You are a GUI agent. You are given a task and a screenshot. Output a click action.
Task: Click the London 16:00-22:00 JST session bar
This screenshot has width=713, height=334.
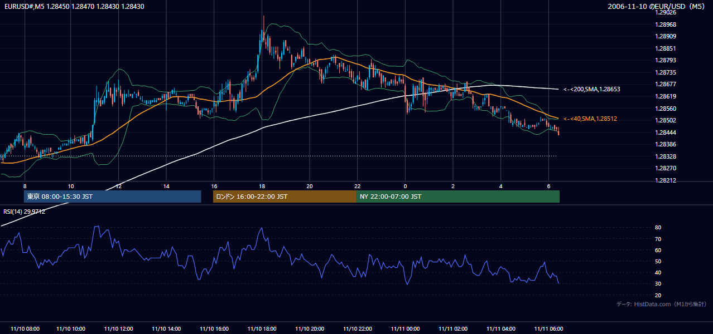pyautogui.click(x=285, y=197)
